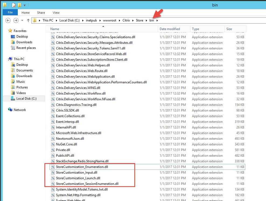Open the Recent locations dropdown arrow
Image resolution: width=266 pixels, height=201 pixels.
coord(22,20)
